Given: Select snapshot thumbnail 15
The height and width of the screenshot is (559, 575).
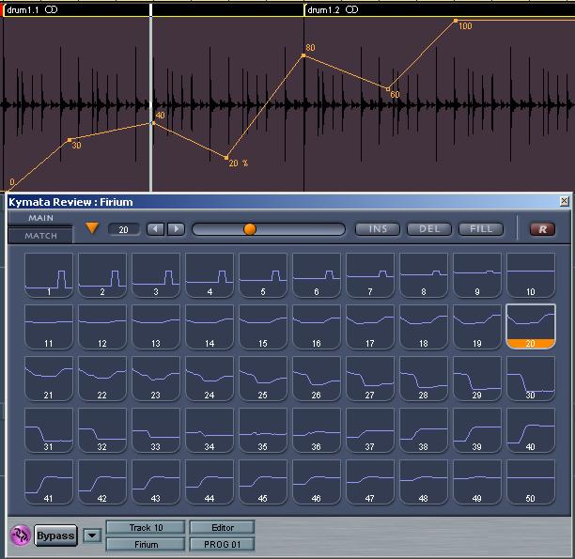Looking at the screenshot, I should click(263, 326).
